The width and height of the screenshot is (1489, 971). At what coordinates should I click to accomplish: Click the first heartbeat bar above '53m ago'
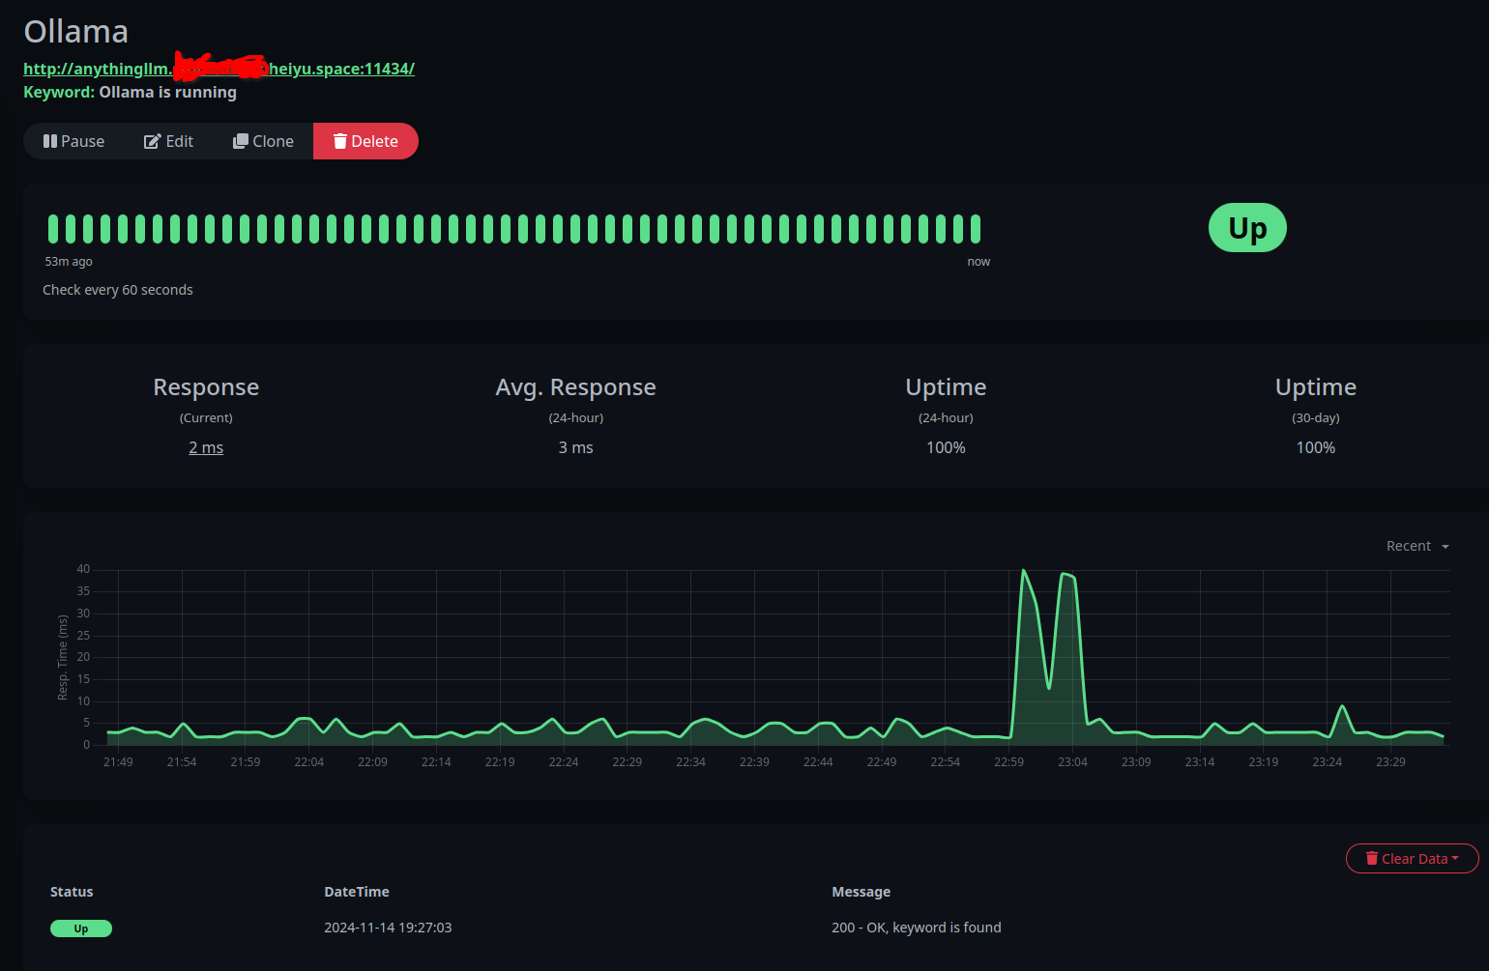tap(53, 229)
